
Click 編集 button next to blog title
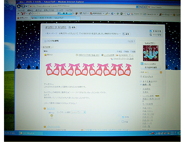point(73,27)
